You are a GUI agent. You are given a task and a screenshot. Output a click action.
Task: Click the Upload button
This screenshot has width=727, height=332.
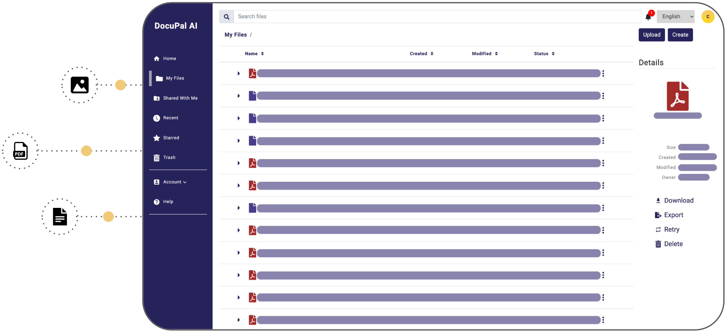[651, 35]
